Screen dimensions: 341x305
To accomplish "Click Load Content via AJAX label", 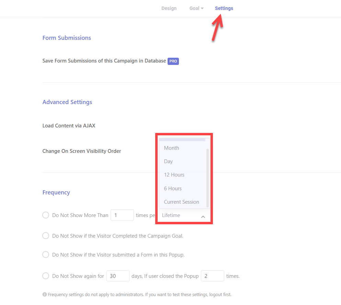I will click(69, 126).
